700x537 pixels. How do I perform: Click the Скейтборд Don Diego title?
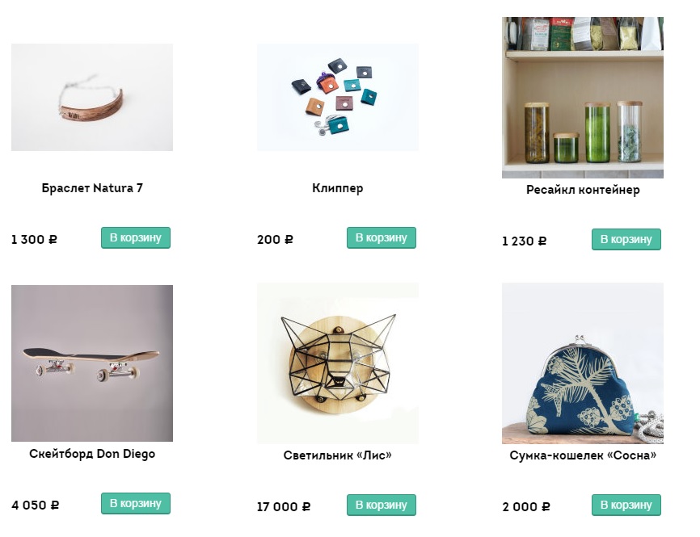(92, 454)
